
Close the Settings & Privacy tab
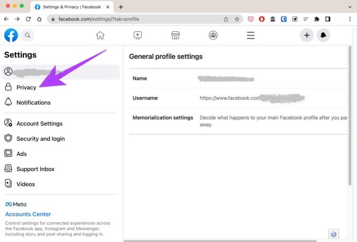pyautogui.click(x=108, y=7)
